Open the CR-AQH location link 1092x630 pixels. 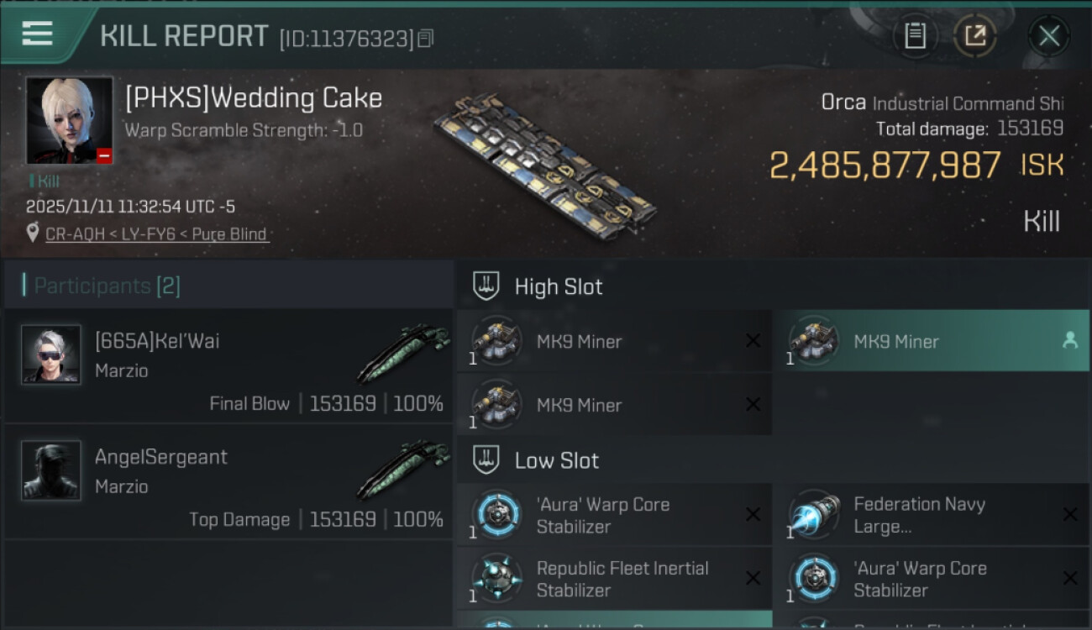74,234
